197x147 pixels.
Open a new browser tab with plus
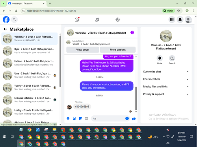[50, 4]
